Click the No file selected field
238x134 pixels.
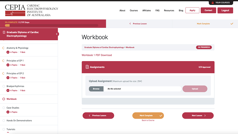143,89
